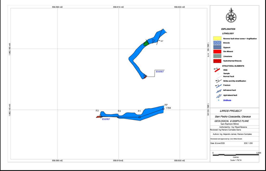Pick the Hydrothermal Breccia red swatch
The image size is (266, 171).
tap(217, 61)
